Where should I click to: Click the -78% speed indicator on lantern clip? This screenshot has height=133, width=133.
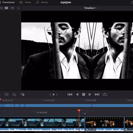105,121
